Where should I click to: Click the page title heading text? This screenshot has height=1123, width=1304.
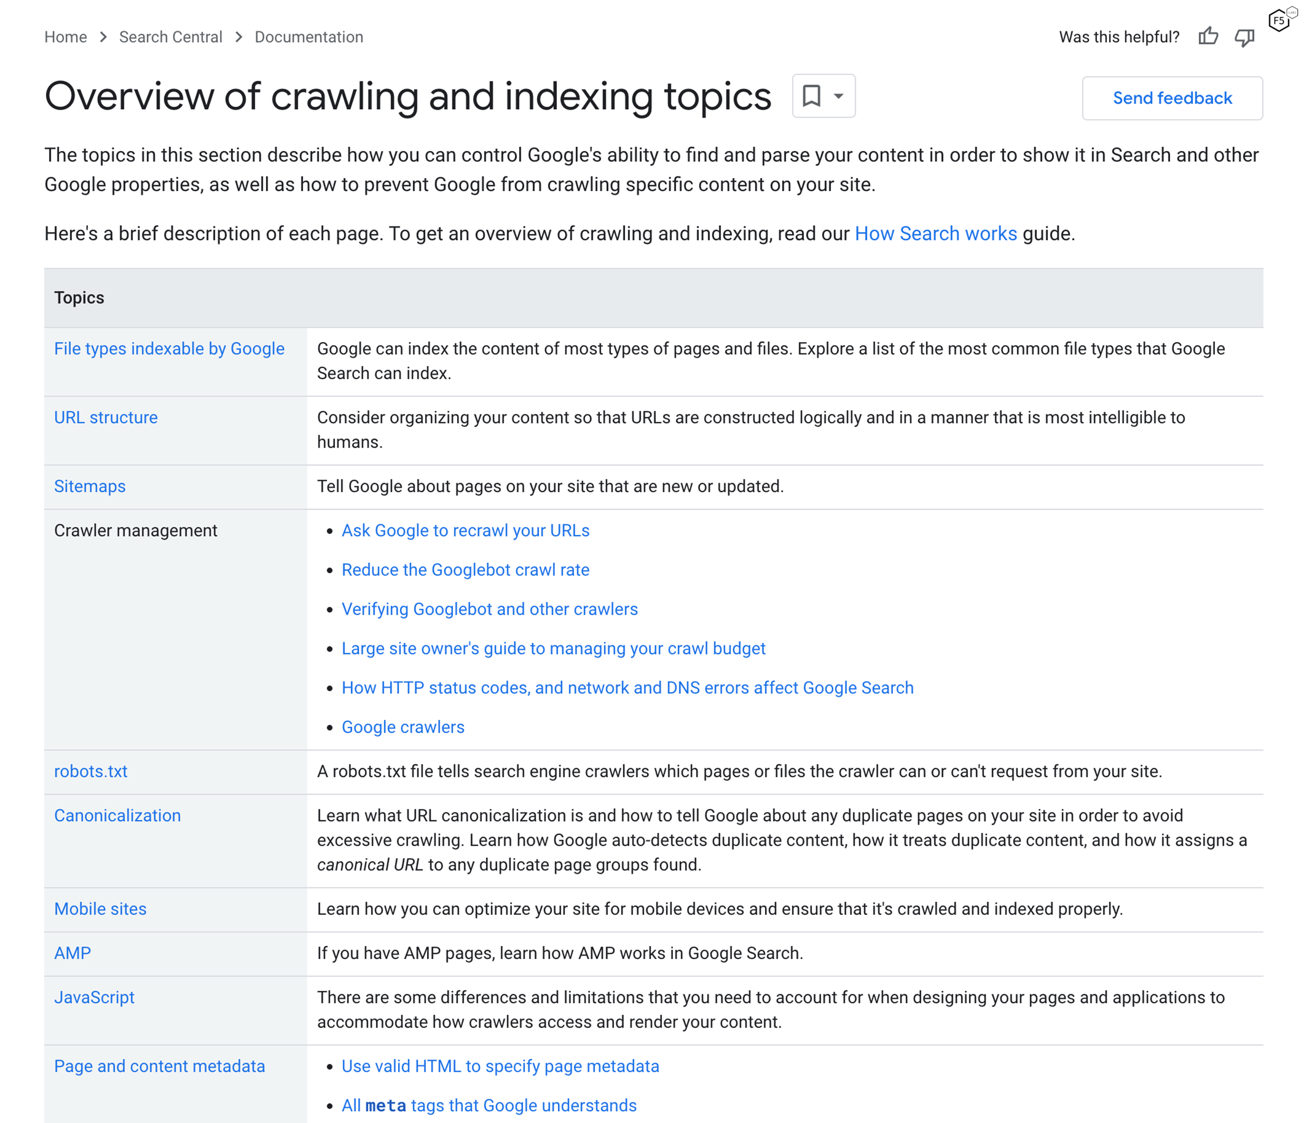point(408,96)
